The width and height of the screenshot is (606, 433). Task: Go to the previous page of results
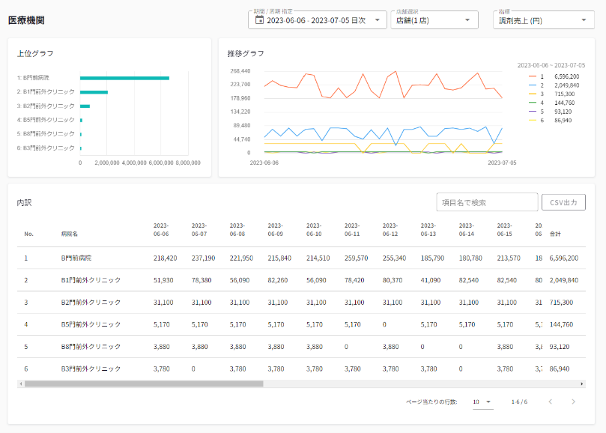(551, 402)
